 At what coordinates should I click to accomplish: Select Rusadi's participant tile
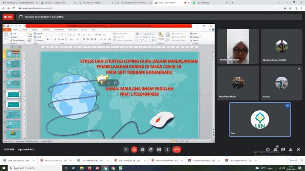click(282, 83)
